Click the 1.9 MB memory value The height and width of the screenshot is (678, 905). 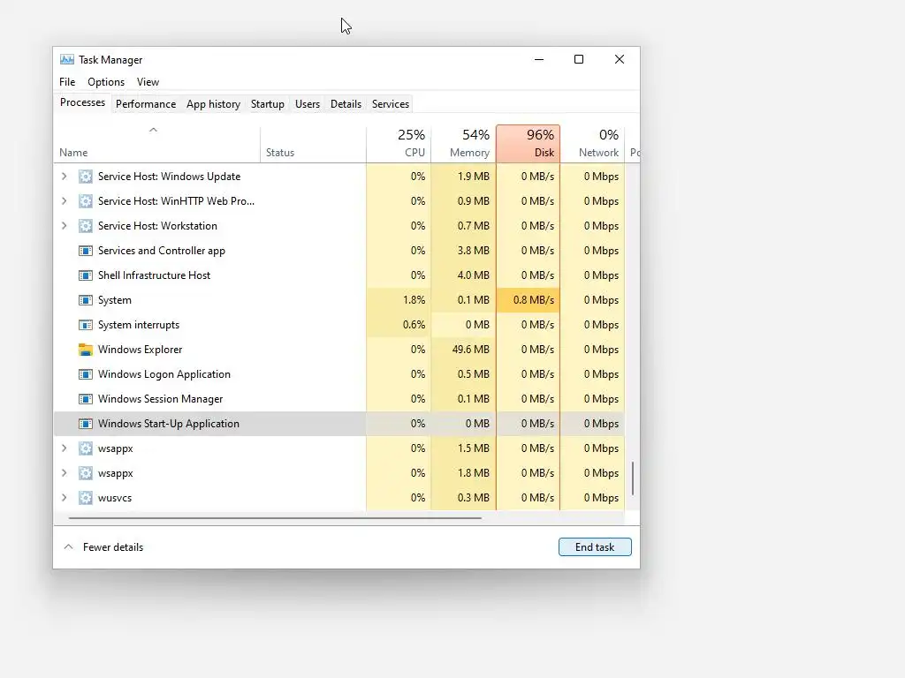click(474, 177)
